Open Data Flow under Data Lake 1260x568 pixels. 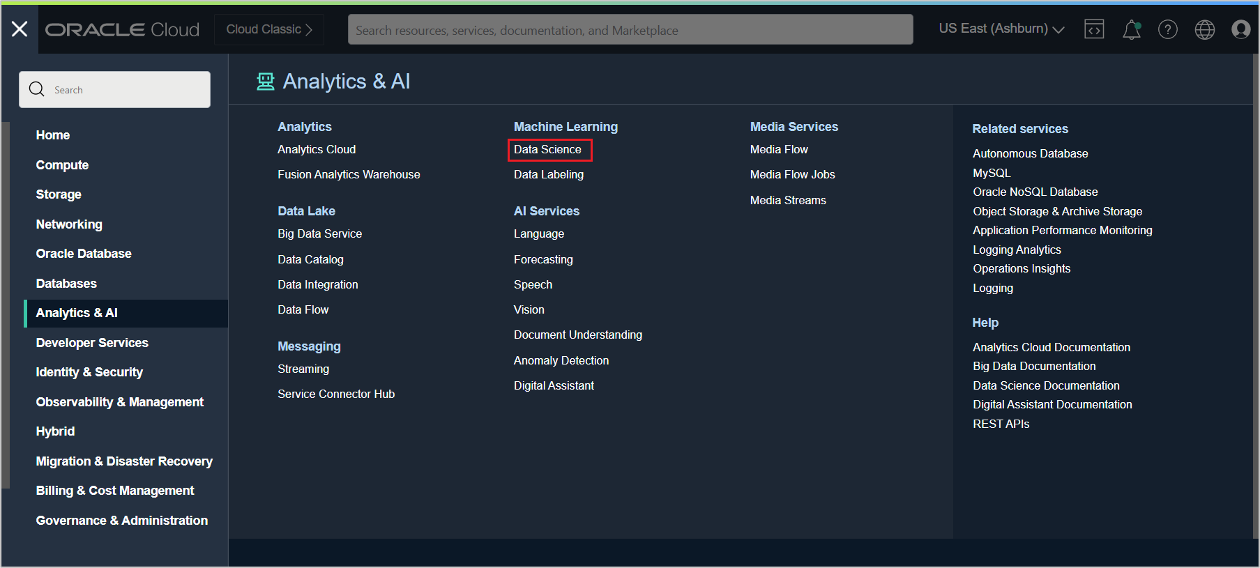coord(303,309)
